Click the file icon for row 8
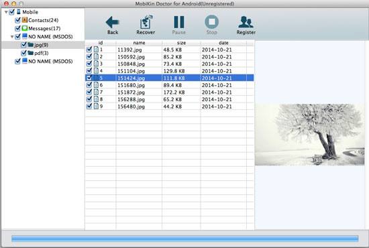Image resolution: width=369 pixels, height=248 pixels. click(x=96, y=99)
